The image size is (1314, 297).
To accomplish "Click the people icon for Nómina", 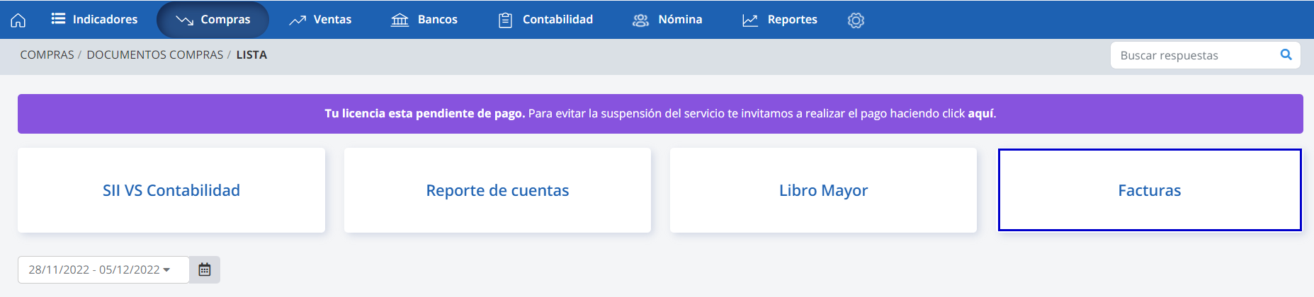I will point(640,20).
